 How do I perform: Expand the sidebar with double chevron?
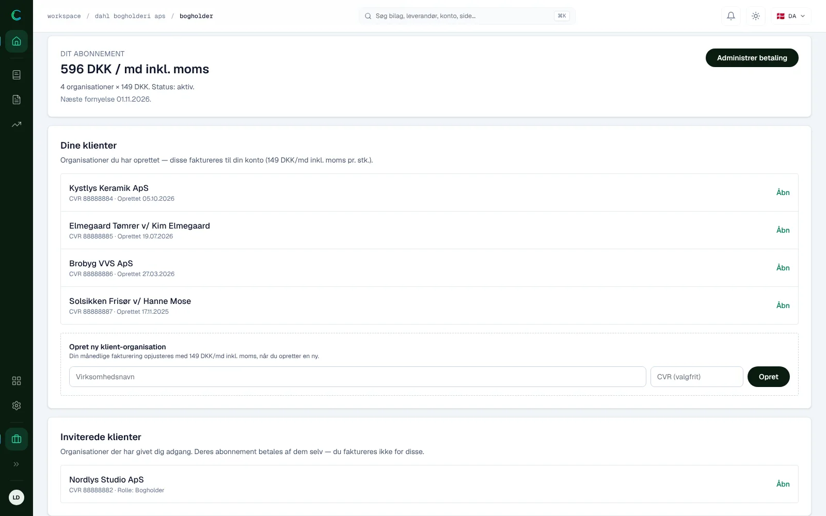tap(17, 464)
